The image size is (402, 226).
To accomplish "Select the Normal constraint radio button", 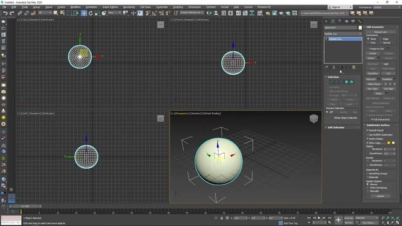I will 381,43.
